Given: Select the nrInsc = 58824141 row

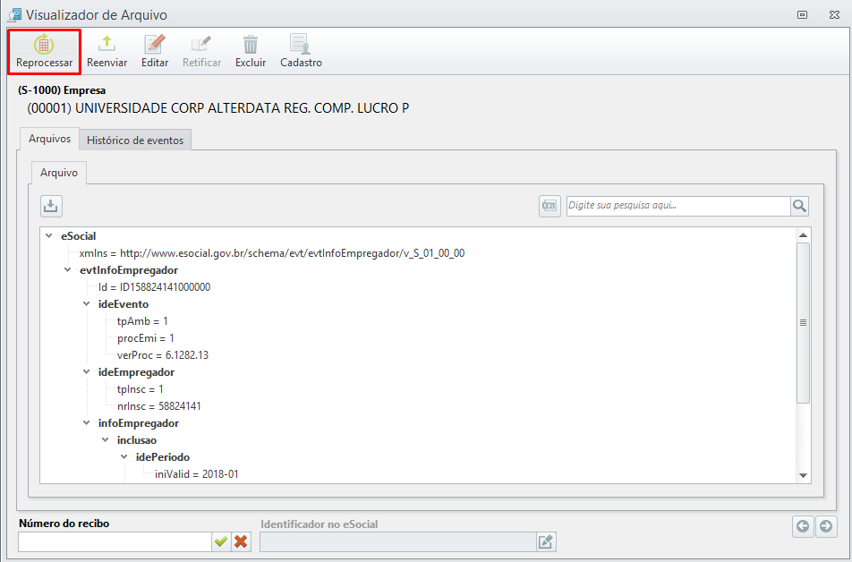Looking at the screenshot, I should tap(158, 406).
